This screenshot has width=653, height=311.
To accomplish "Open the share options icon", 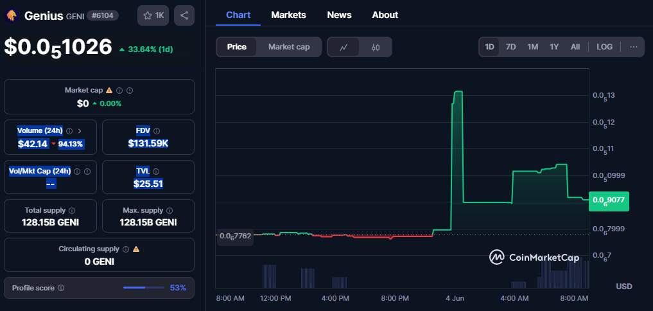I will pyautogui.click(x=184, y=16).
